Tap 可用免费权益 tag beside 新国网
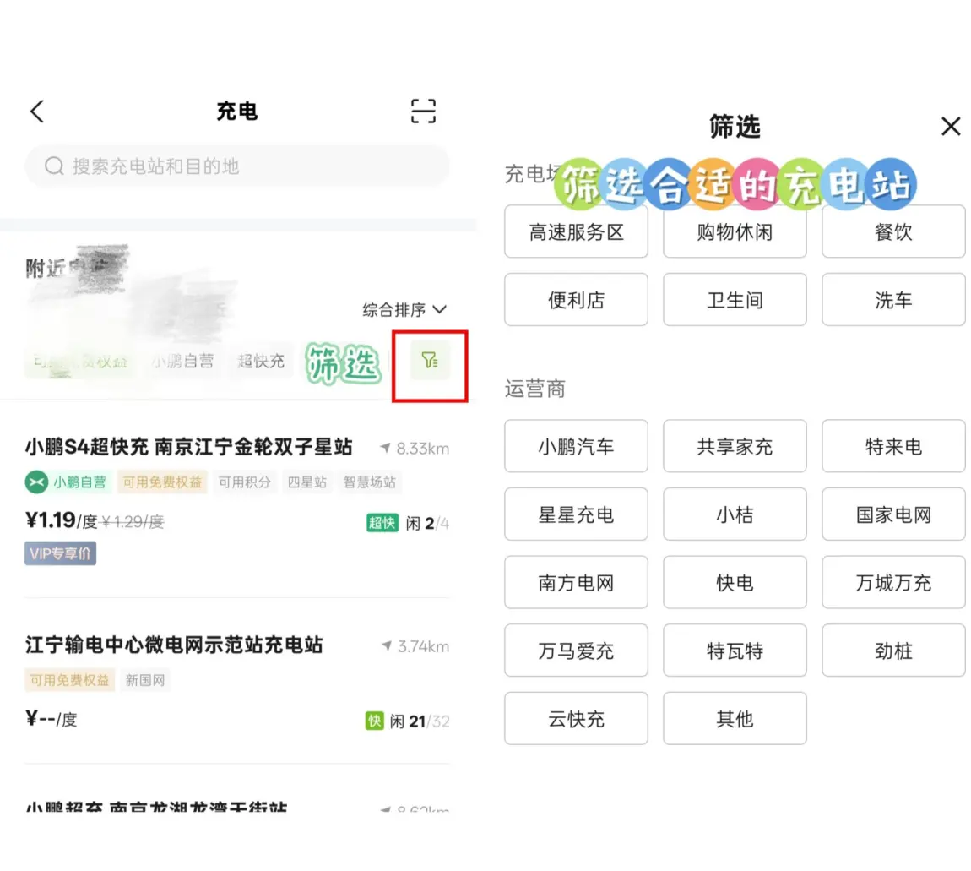The image size is (971, 871). 70,680
